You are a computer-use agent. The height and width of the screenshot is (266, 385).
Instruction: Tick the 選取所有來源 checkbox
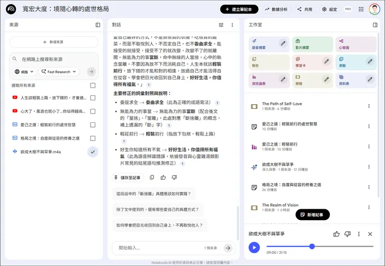93,85
